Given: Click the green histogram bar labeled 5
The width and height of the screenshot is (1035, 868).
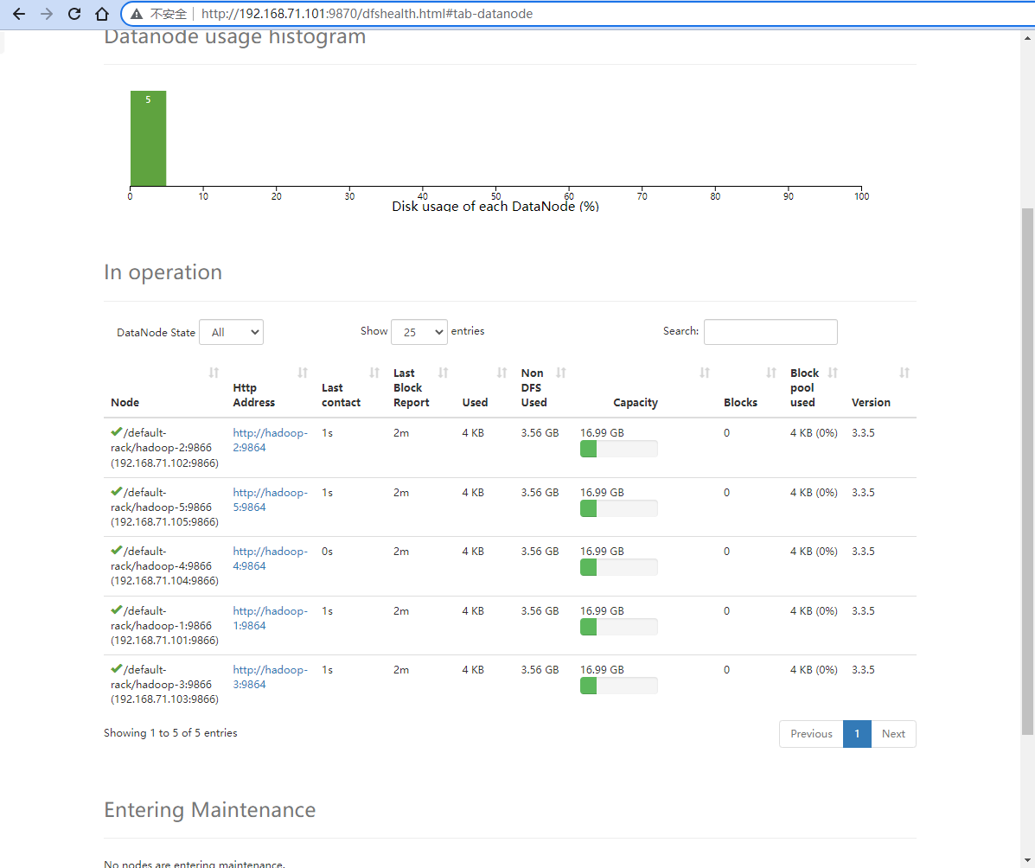Looking at the screenshot, I should click(x=148, y=138).
